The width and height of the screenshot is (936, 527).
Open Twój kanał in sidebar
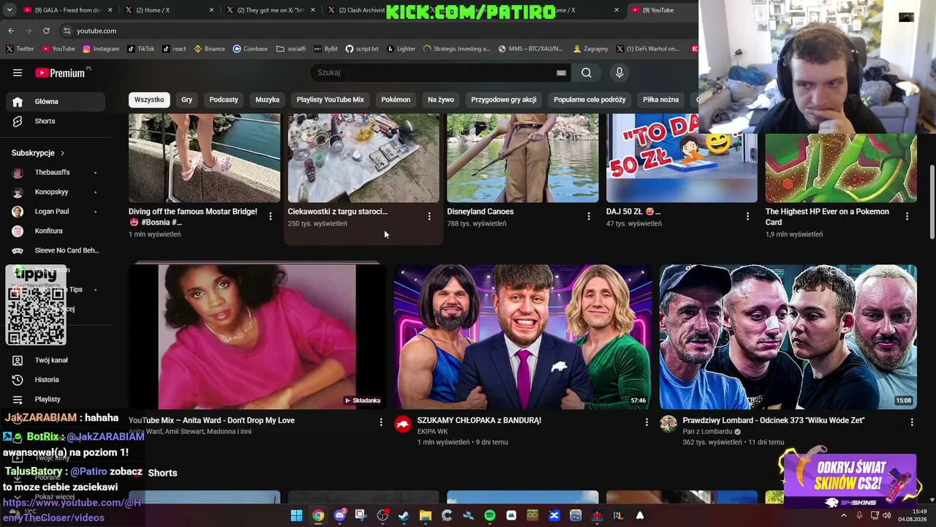pos(55,360)
